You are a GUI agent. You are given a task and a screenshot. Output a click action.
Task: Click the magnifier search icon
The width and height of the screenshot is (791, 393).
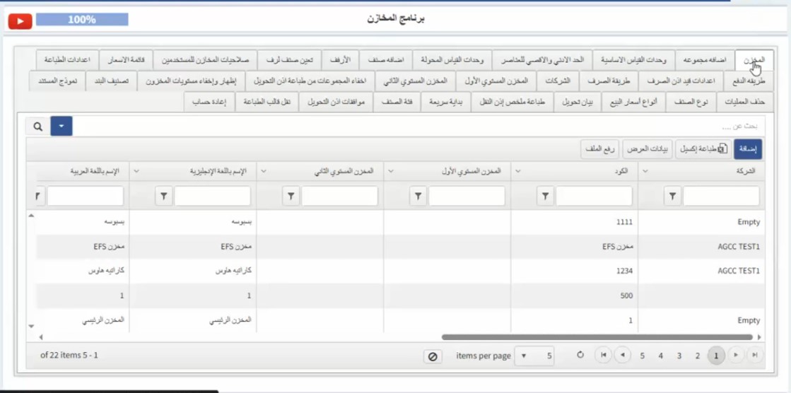coord(38,126)
